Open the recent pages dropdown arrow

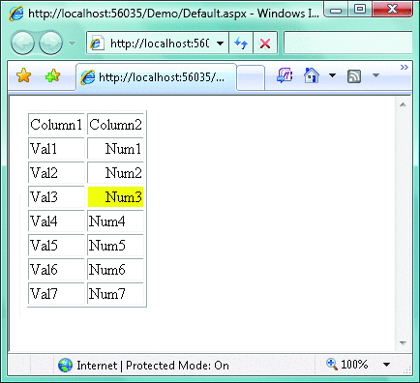pos(73,44)
